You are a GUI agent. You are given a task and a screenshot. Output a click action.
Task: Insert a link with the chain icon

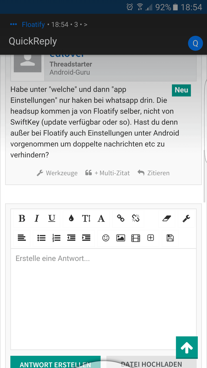121,219
